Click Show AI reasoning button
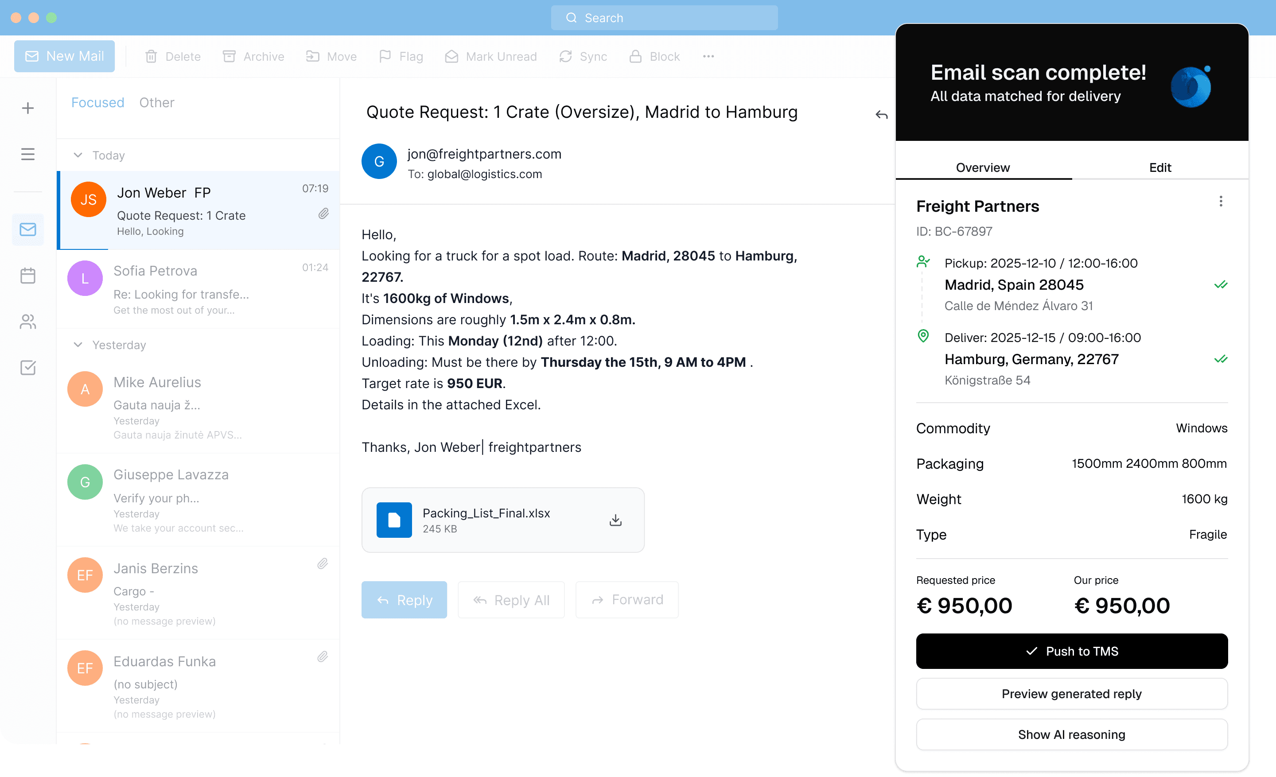1276x777 pixels. [1071, 734]
